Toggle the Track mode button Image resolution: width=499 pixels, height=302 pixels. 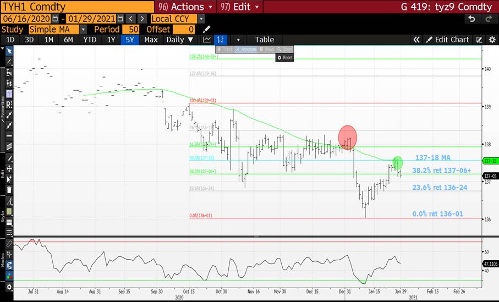[x=225, y=50]
